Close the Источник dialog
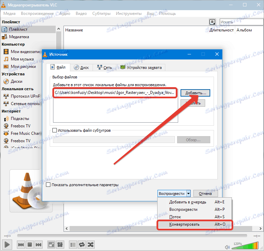Screen dimensions: 264x251 [217, 54]
